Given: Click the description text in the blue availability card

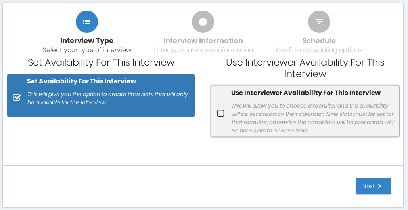Looking at the screenshot, I should [x=107, y=98].
